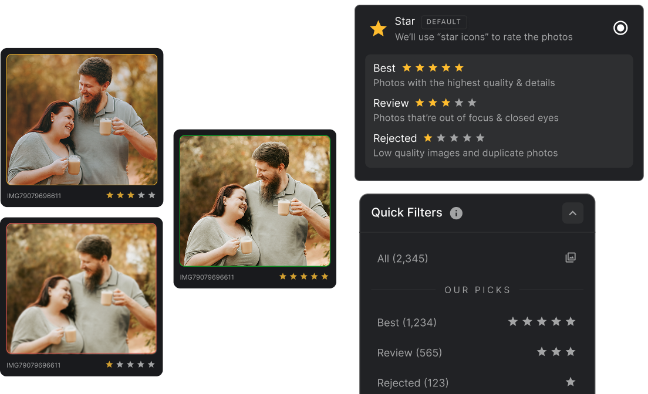Select the Review (565) filter
648x394 pixels.
tap(409, 352)
